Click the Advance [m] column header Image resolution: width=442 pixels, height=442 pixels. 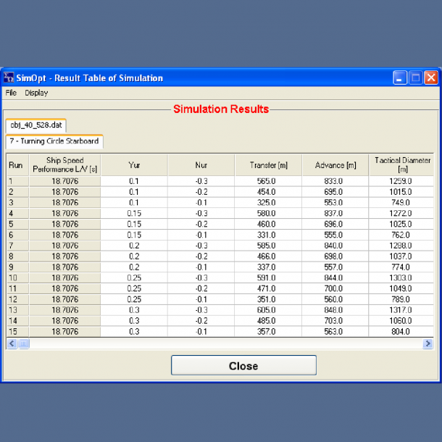(335, 164)
